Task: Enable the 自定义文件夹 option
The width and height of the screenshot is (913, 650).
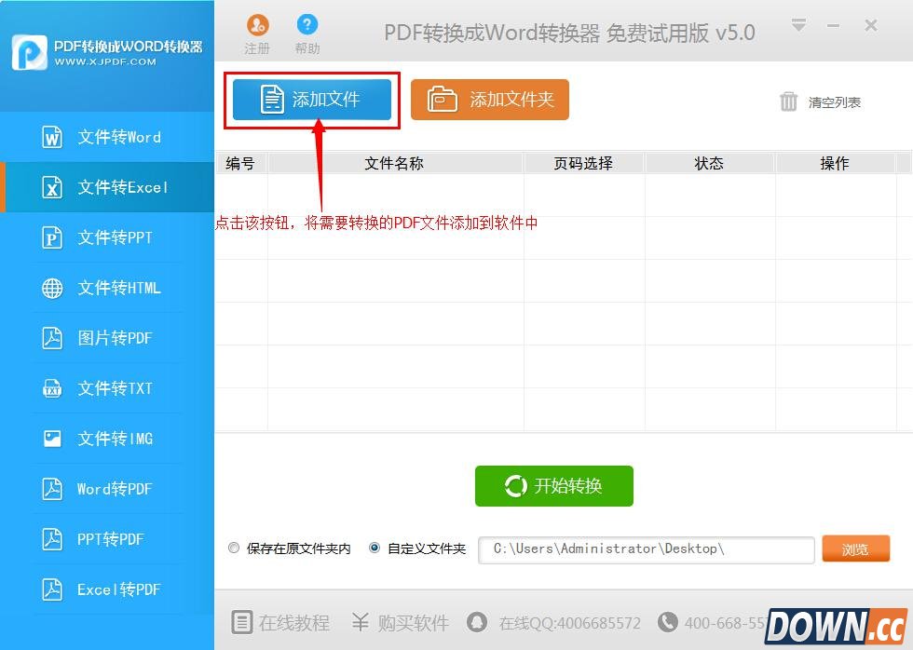Action: coord(375,548)
